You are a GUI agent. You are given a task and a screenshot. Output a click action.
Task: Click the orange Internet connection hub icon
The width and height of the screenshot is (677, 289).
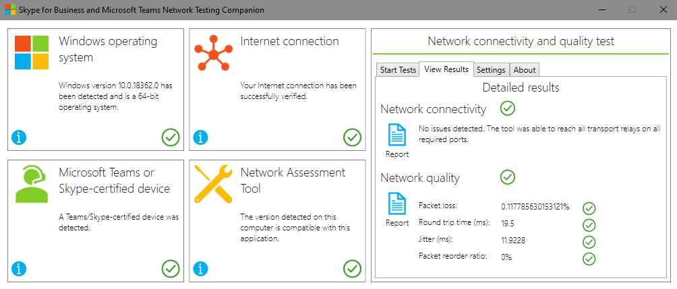[213, 55]
